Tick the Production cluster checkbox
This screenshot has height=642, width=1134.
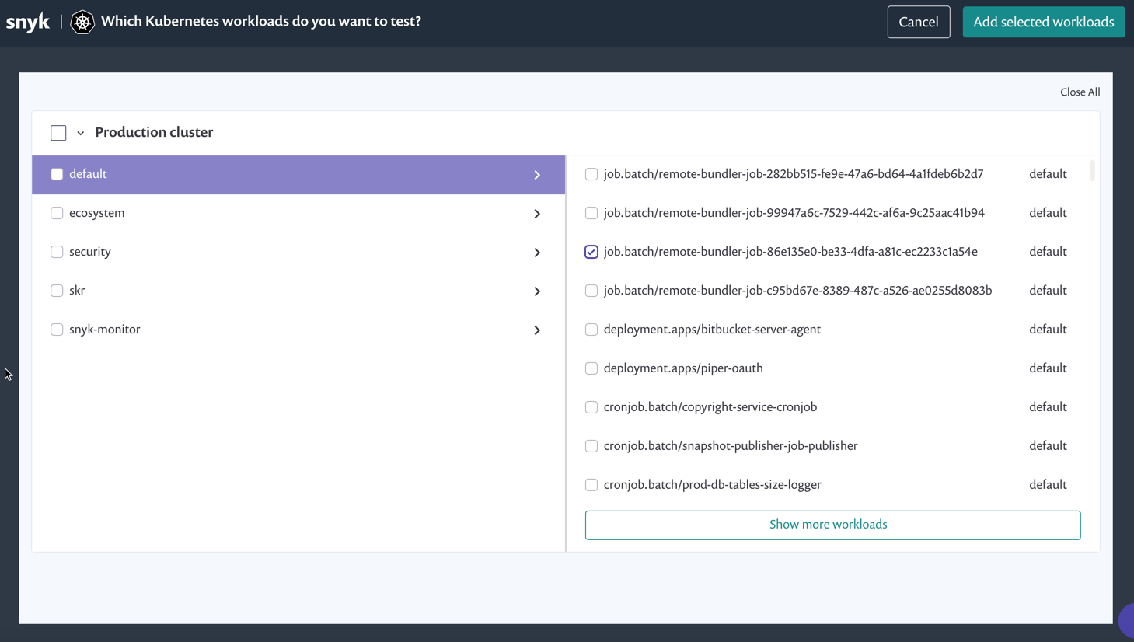tap(58, 133)
